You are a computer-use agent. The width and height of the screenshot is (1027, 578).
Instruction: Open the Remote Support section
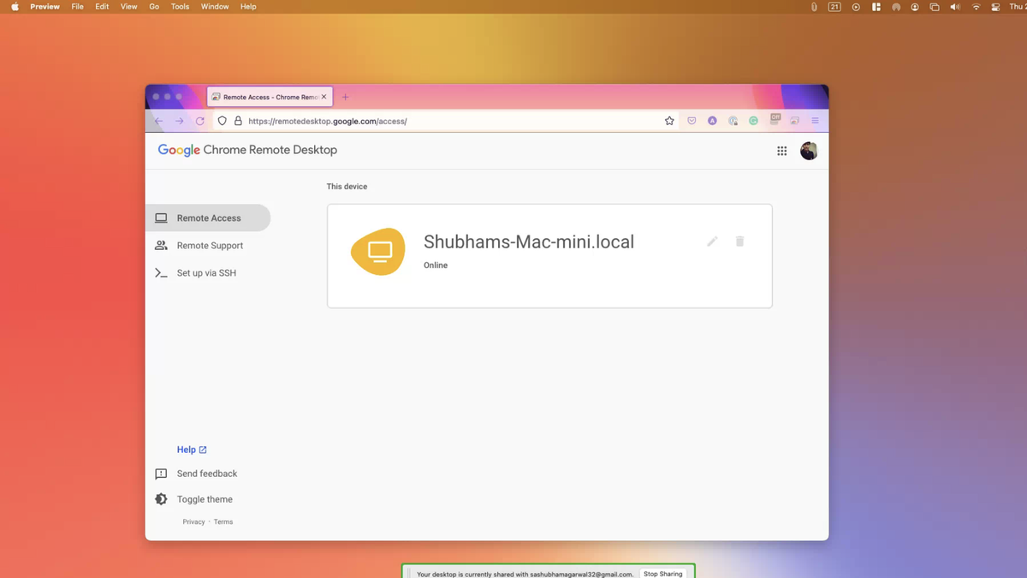pyautogui.click(x=209, y=245)
